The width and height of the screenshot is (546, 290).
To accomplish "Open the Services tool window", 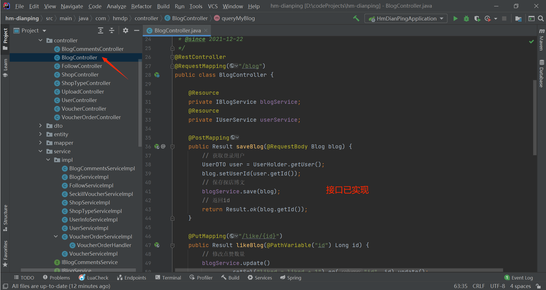I will pyautogui.click(x=260, y=277).
